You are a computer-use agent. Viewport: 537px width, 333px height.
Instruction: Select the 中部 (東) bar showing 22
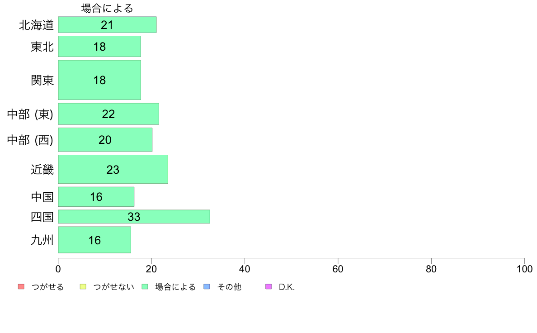pos(108,114)
